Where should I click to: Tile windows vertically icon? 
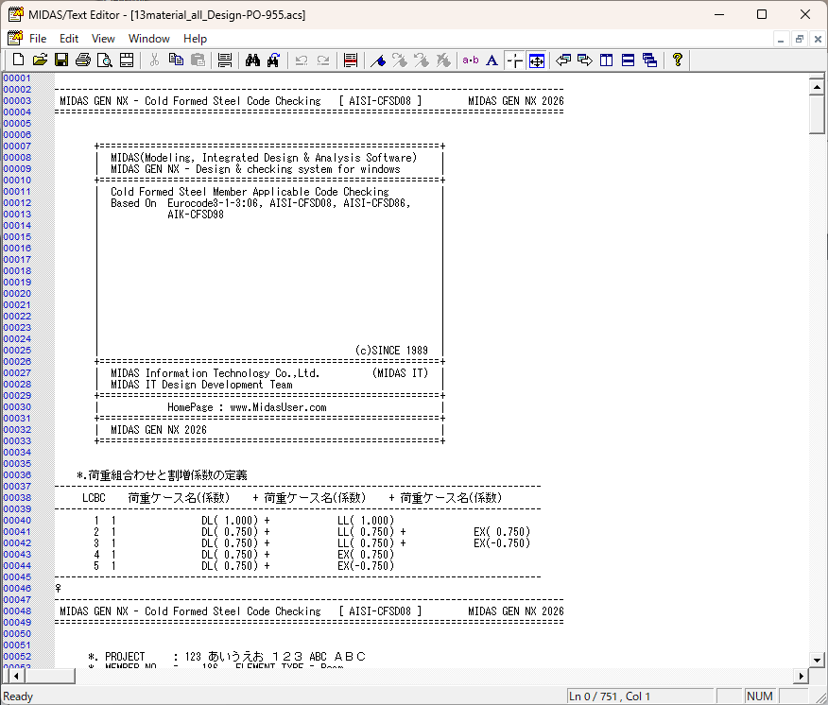pos(606,60)
